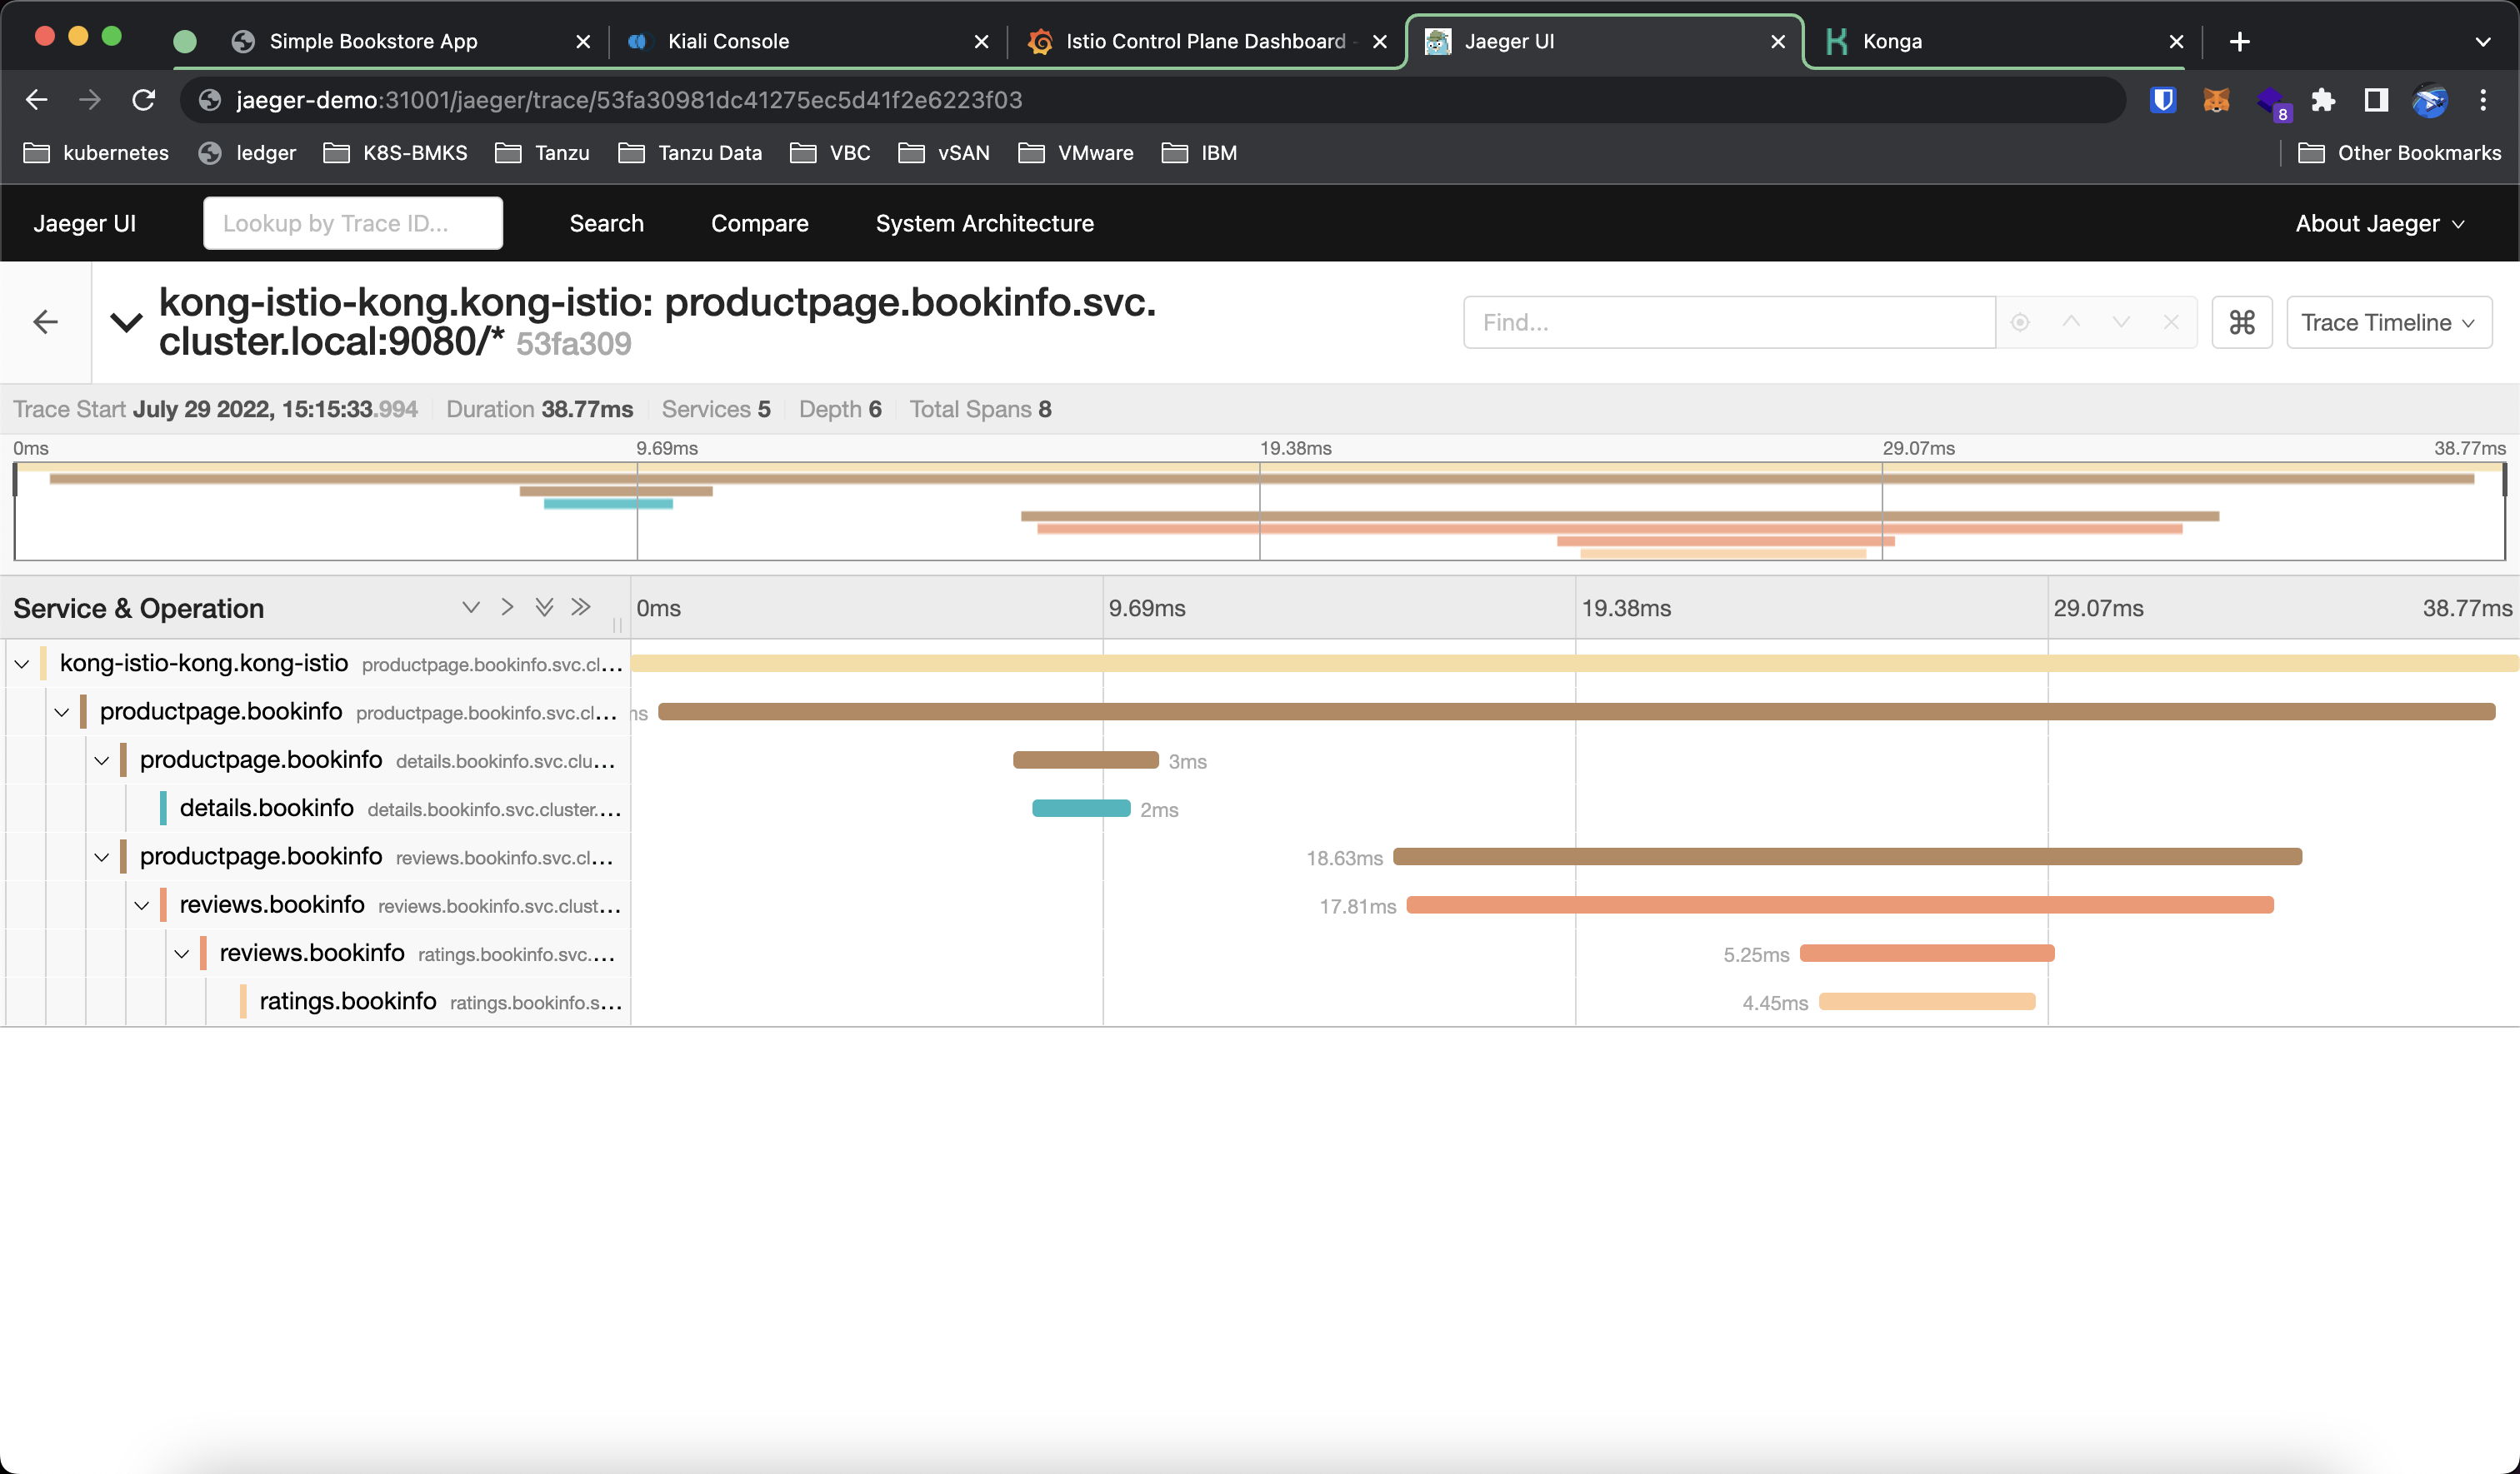Expand all spans double chevron
The width and height of the screenshot is (2520, 1474).
(x=544, y=608)
